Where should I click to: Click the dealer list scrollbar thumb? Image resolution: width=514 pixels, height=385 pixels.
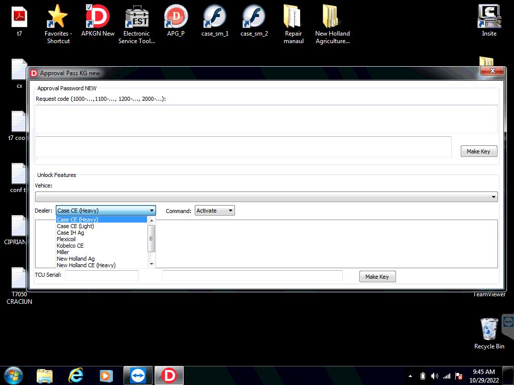[152, 239]
